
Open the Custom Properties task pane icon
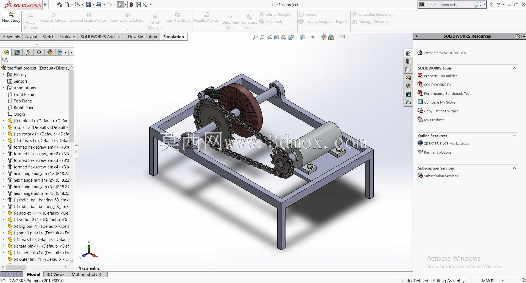click(408, 94)
